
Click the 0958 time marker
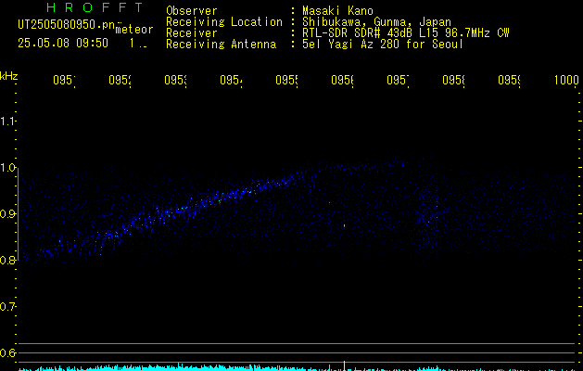453,80
